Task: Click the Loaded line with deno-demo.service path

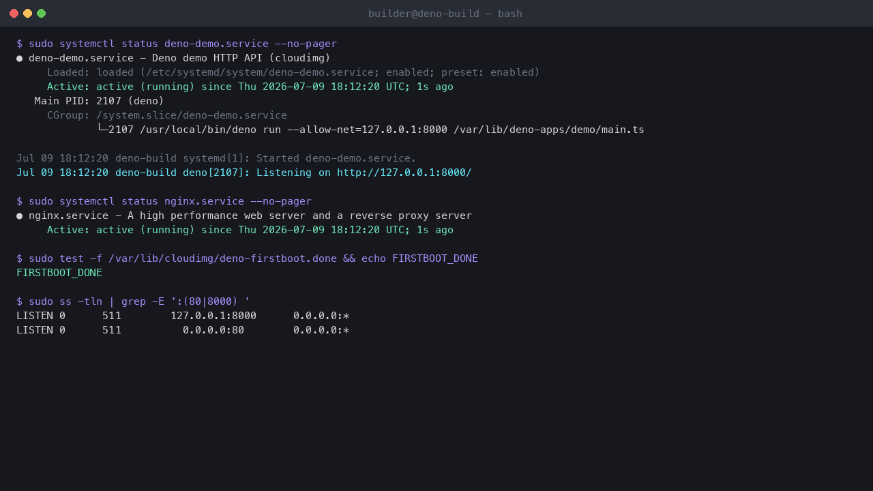Action: coord(293,72)
